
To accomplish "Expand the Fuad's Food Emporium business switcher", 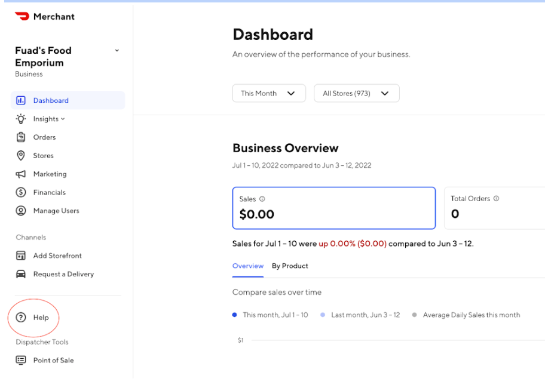I will click(117, 51).
